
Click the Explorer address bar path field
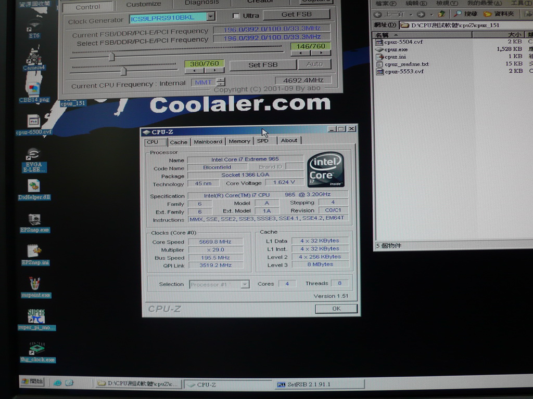click(466, 25)
